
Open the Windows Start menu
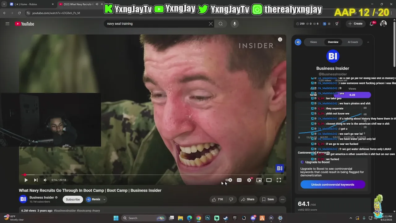(116, 218)
